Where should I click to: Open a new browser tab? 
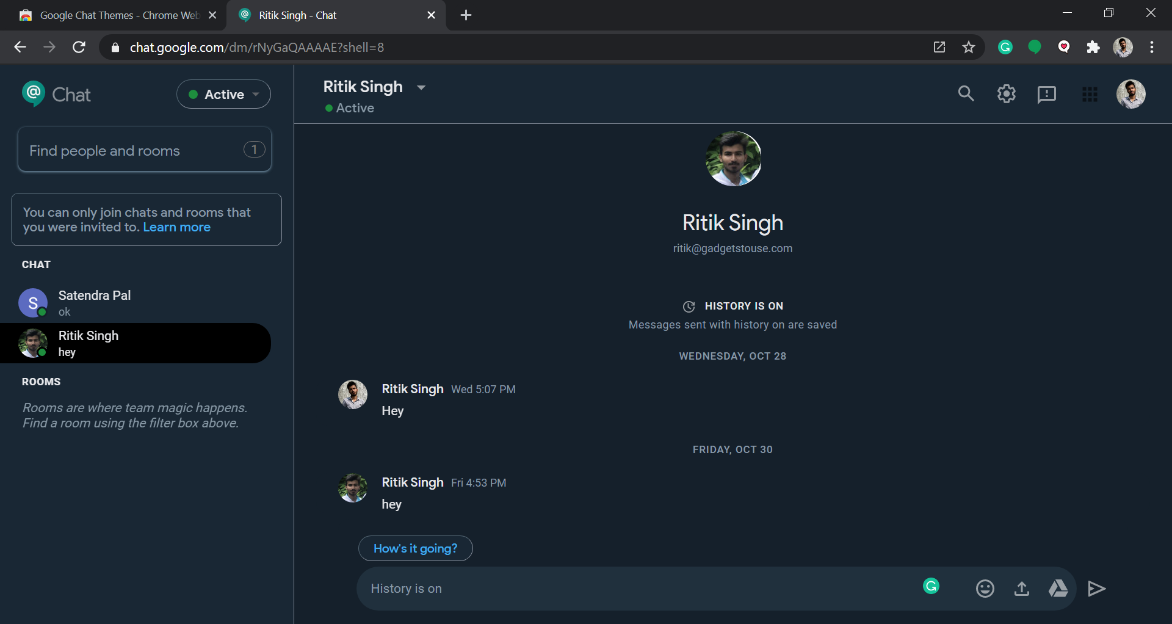point(466,15)
